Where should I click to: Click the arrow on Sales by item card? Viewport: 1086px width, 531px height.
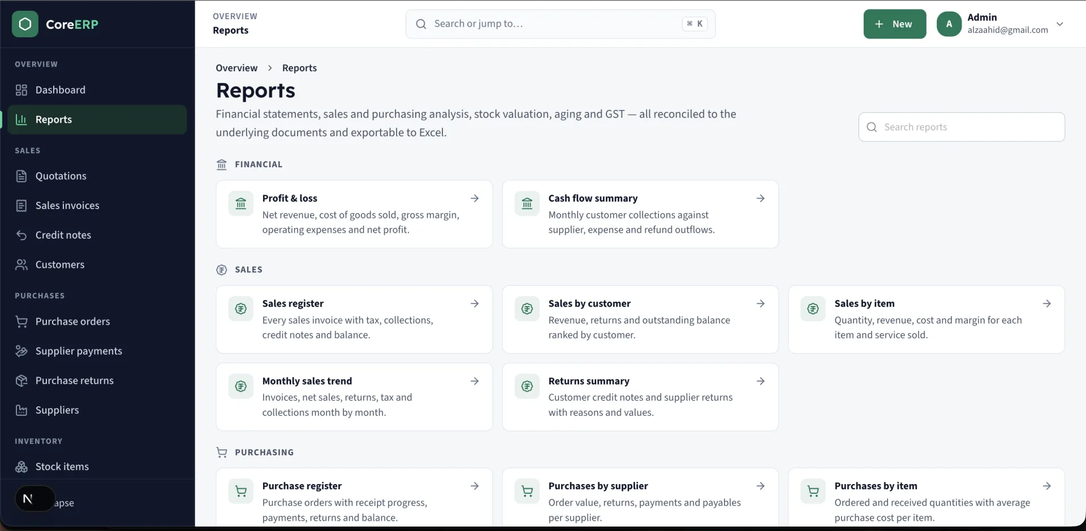(1047, 304)
